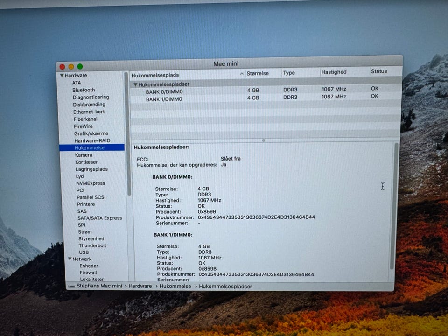This screenshot has height=336, width=448.
Task: Sort by the Hukommelsesplads column header
Action: point(155,75)
